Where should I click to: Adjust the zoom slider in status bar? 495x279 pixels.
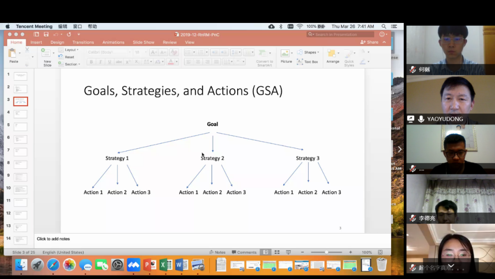[326, 252]
